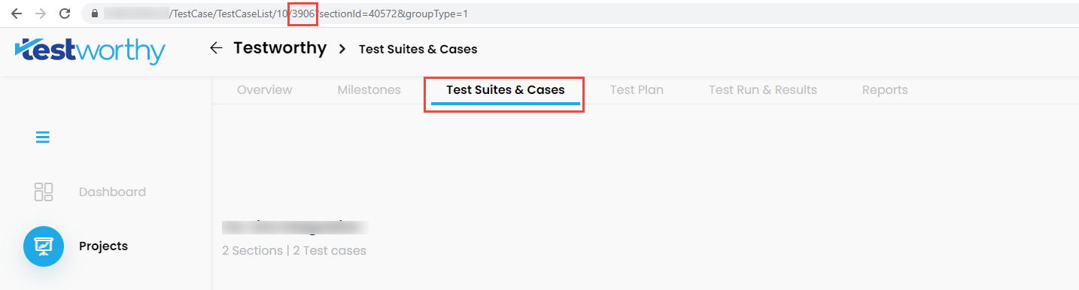Click the Projects sidebar label

click(103, 246)
